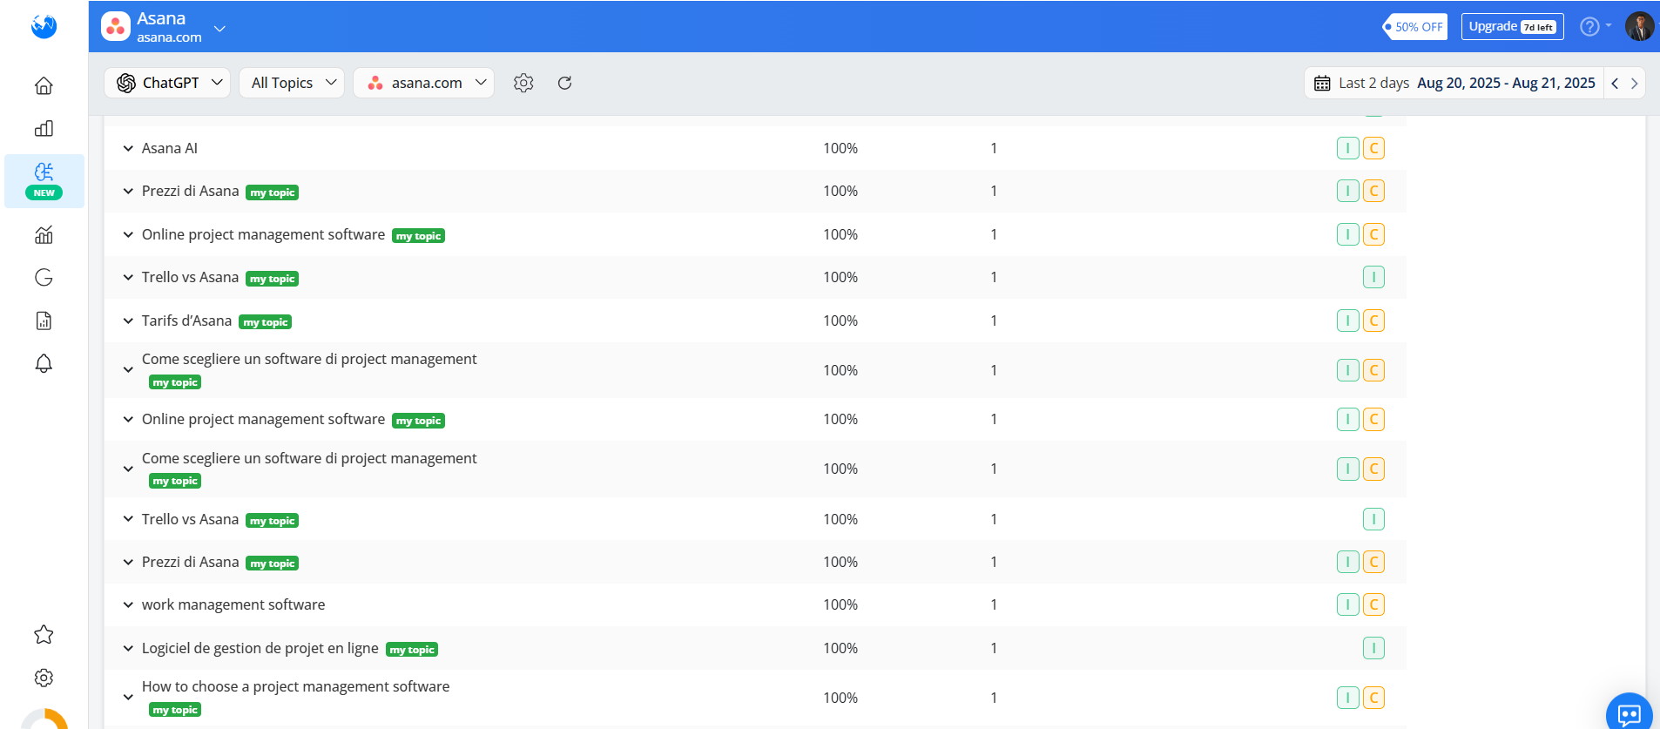Image resolution: width=1660 pixels, height=729 pixels.
Task: Open the Last 2 days date range picker
Action: [1454, 83]
